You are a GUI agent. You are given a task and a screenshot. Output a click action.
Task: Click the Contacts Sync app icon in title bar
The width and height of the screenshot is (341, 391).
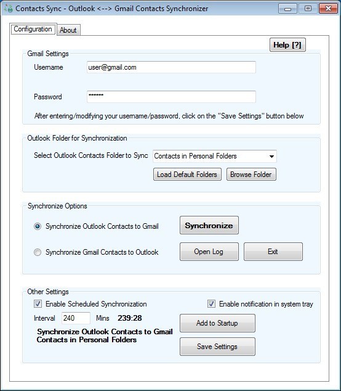[8, 8]
